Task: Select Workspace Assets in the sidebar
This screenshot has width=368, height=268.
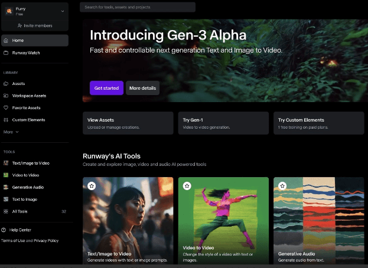Action: click(x=29, y=96)
